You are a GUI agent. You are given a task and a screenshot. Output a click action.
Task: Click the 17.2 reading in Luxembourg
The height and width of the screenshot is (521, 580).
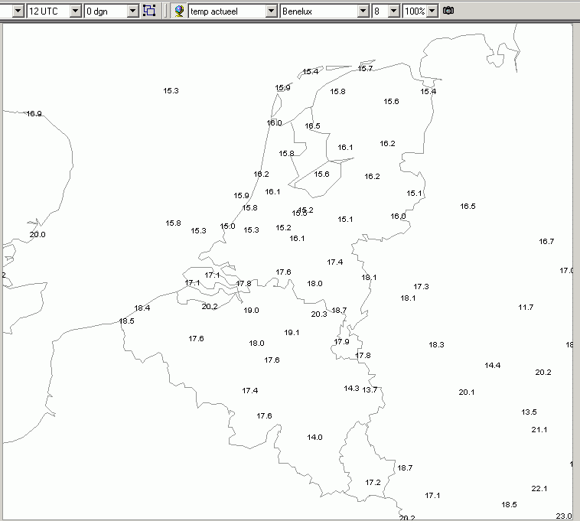pos(373,483)
